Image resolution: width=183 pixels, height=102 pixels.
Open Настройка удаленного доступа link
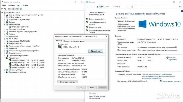(x=97, y=23)
